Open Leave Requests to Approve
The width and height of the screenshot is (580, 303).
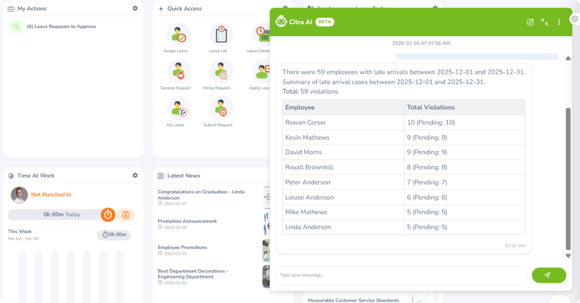tap(61, 27)
